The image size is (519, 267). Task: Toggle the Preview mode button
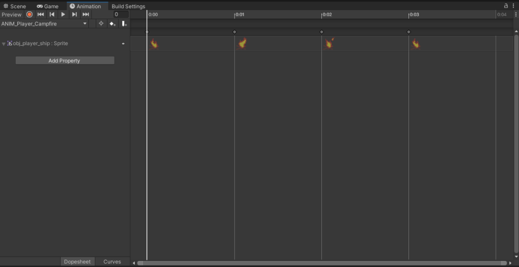coord(12,15)
